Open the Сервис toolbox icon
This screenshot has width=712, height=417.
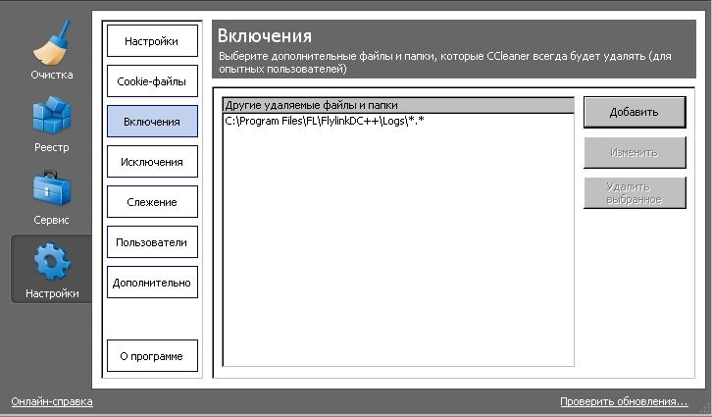pos(51,192)
